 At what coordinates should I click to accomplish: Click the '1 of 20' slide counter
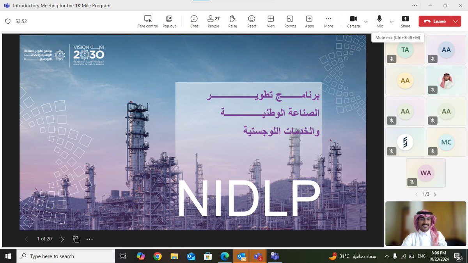coord(44,239)
